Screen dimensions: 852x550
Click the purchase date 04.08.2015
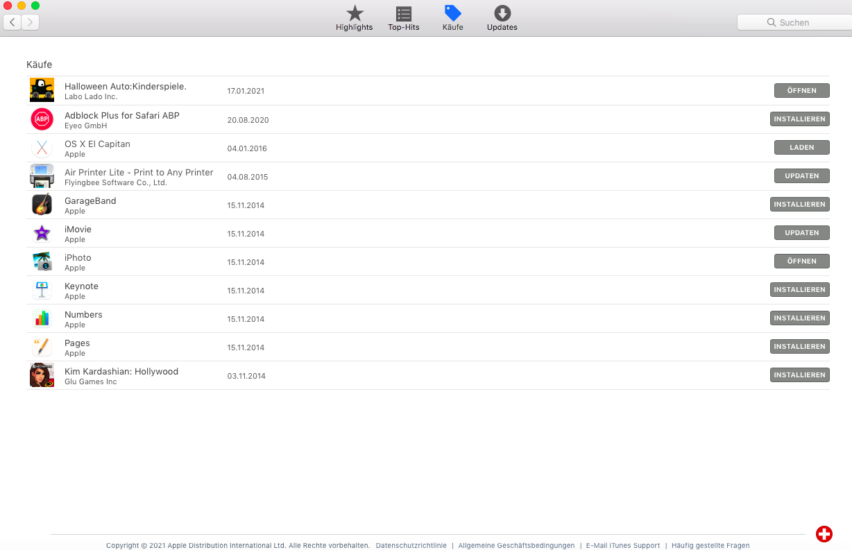coord(248,177)
